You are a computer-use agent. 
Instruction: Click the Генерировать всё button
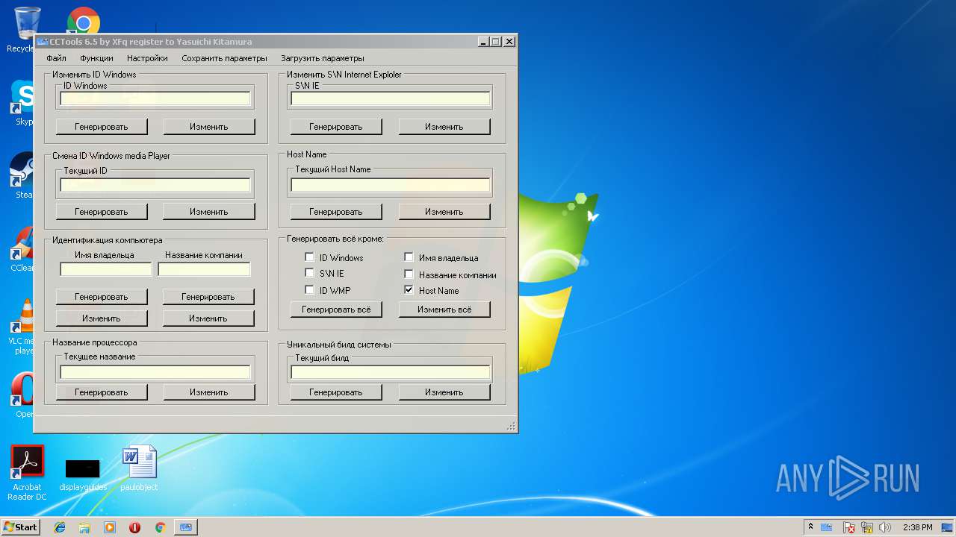pos(336,310)
